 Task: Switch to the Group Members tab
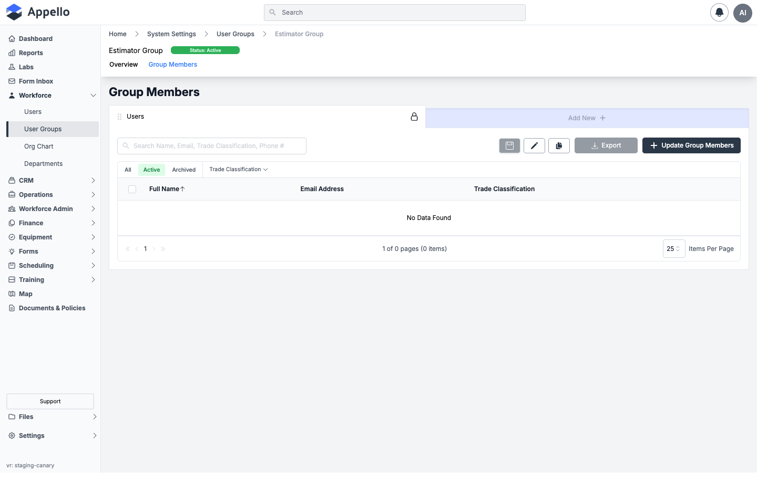pos(172,65)
